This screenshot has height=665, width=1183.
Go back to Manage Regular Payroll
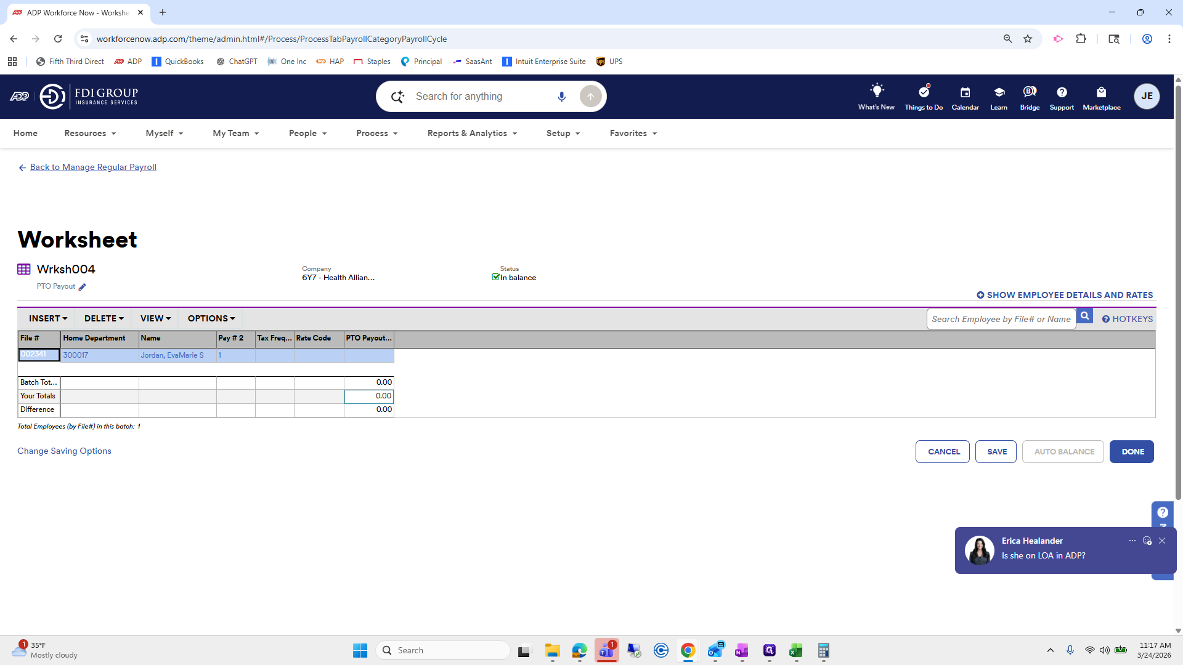92,167
